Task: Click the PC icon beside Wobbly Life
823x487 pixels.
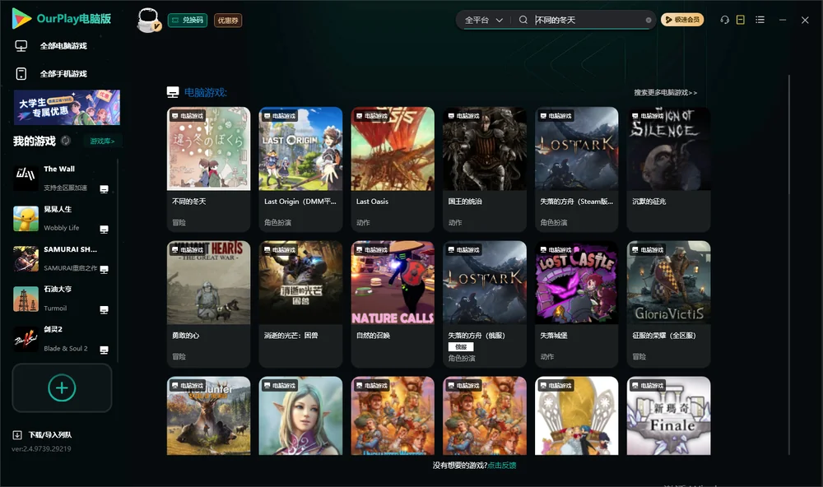Action: click(104, 230)
